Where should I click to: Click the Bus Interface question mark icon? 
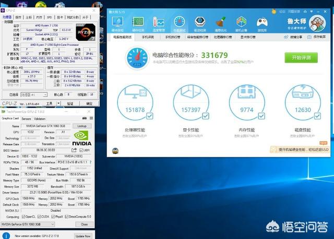coord(90,162)
